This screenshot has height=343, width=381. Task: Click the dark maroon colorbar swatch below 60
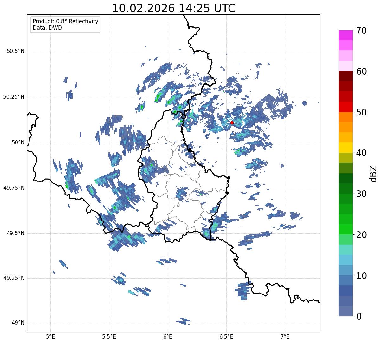pos(345,76)
